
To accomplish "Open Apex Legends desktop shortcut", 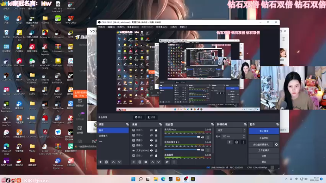I will pyautogui.click(x=45, y=49).
